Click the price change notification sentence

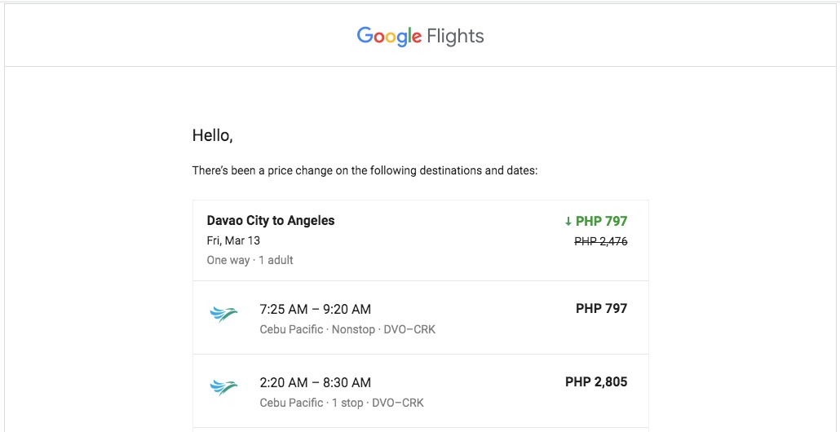tap(365, 171)
